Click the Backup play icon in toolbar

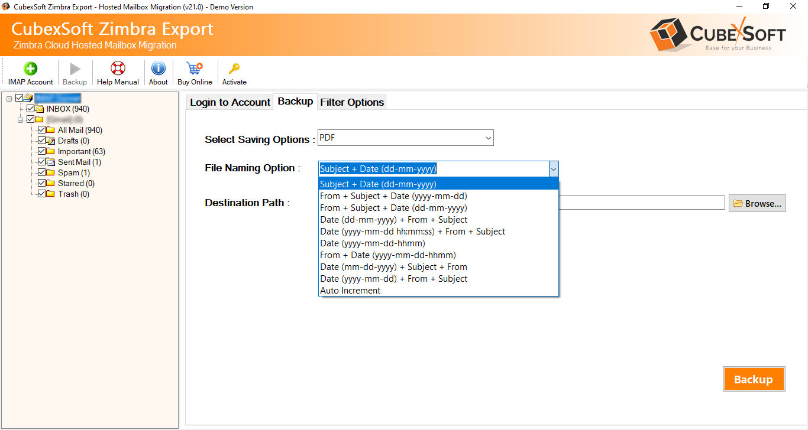tap(75, 69)
